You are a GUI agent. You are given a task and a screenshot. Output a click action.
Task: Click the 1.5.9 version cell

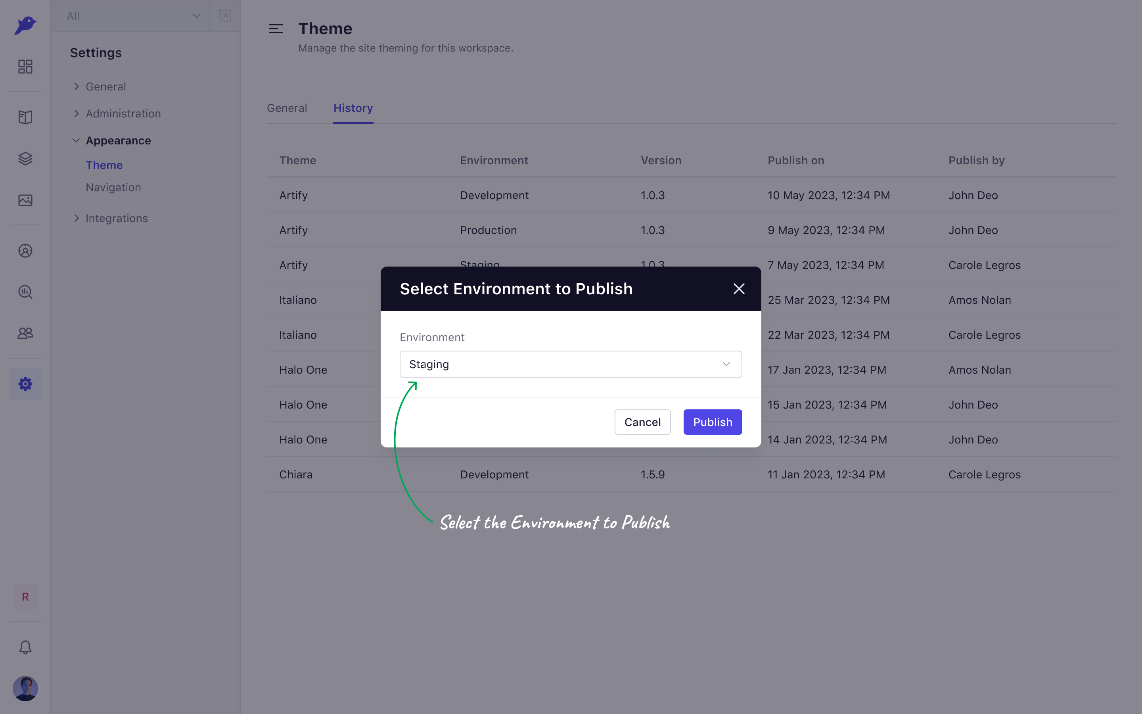click(653, 474)
